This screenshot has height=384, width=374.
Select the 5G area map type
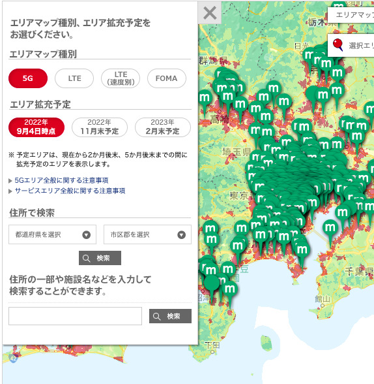(28, 78)
